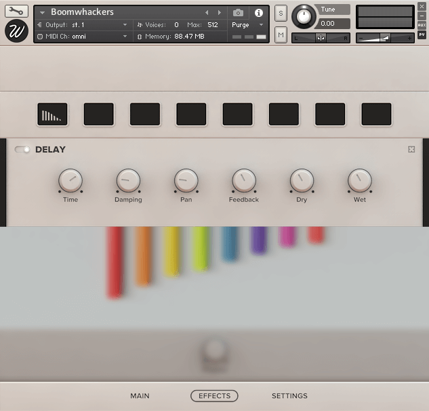Toggle the Delay effect on/off switch
The height and width of the screenshot is (411, 429).
pyautogui.click(x=22, y=150)
